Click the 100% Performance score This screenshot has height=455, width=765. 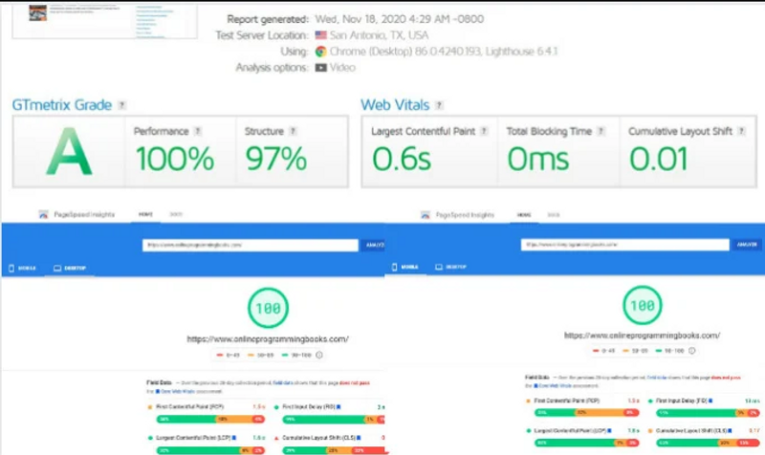click(x=175, y=159)
